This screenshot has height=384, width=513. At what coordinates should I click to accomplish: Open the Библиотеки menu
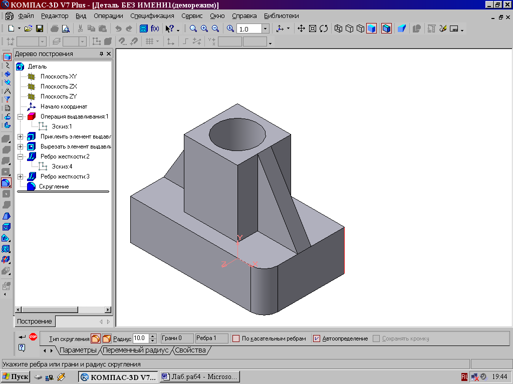[x=282, y=15]
